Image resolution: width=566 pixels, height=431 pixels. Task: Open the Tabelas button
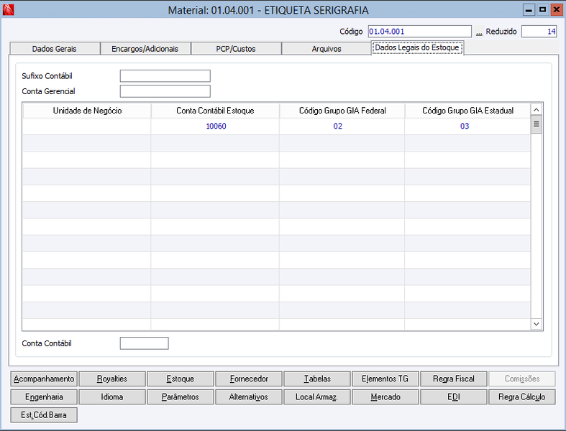click(317, 379)
